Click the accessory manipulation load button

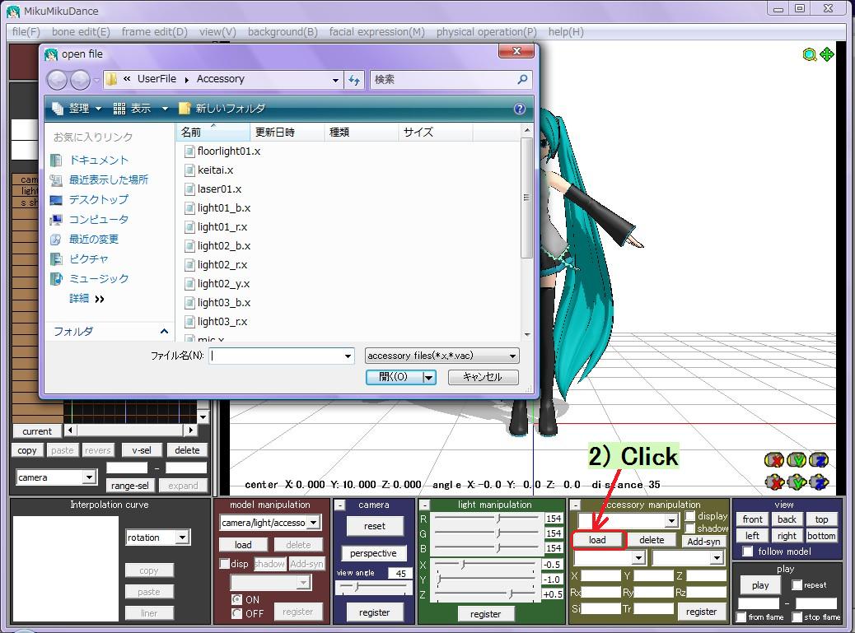(598, 540)
